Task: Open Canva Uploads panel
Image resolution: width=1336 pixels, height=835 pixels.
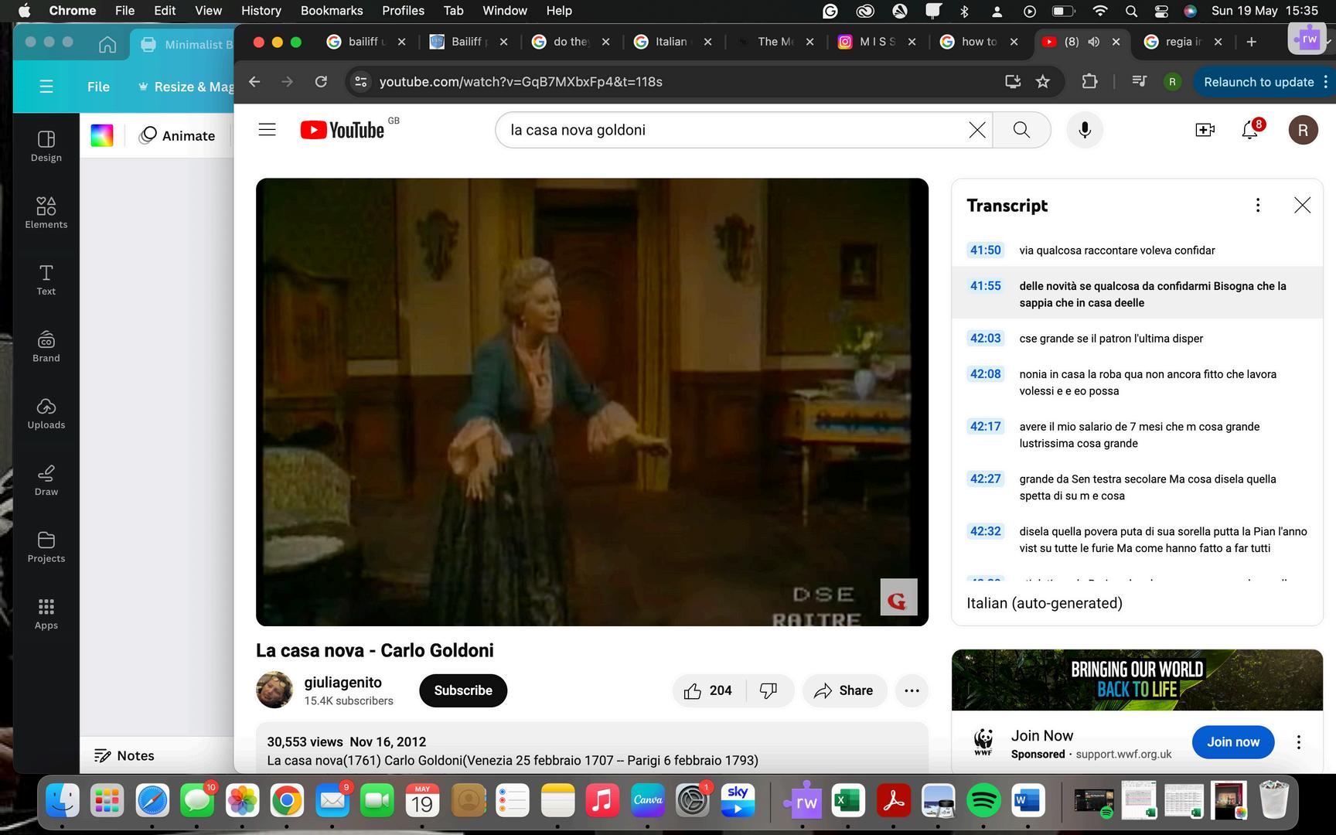Action: pos(46,414)
